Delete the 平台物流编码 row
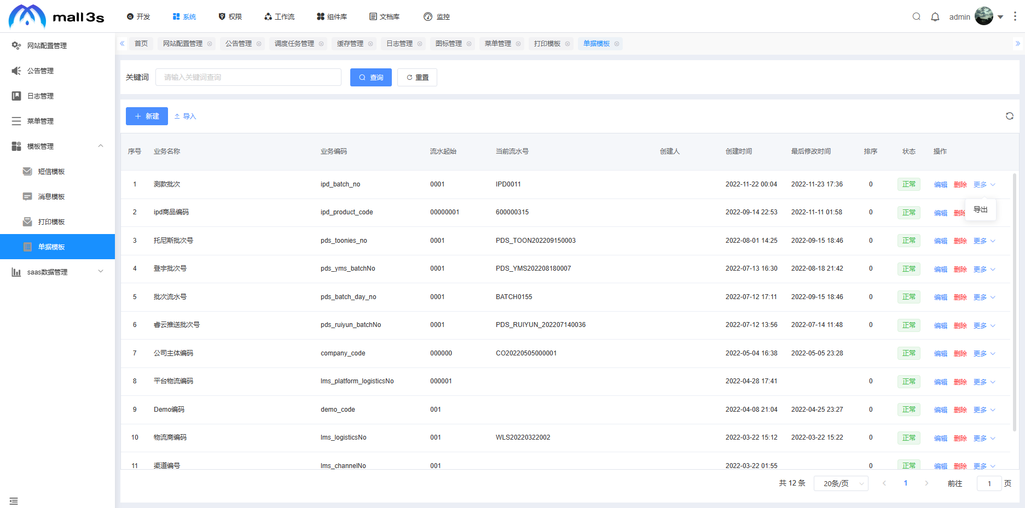This screenshot has height=508, width=1025. [x=960, y=382]
